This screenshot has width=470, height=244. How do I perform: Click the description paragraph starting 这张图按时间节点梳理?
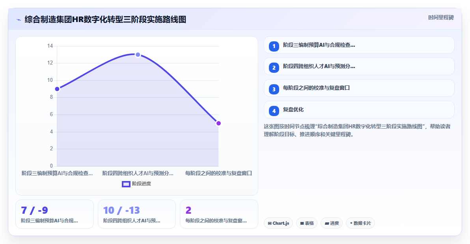[357, 130]
